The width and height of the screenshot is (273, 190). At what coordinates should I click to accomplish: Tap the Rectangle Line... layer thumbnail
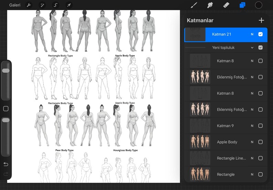pyautogui.click(x=200, y=158)
